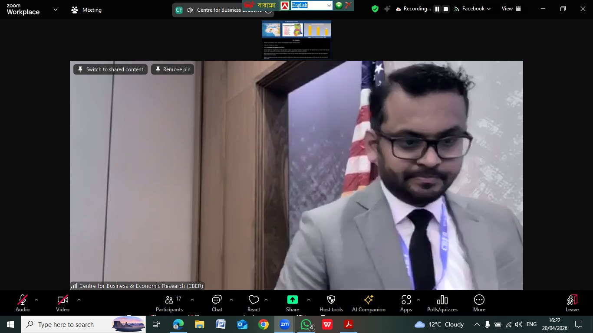593x333 pixels.
Task: Start sharing with the green Share button
Action: 292,303
